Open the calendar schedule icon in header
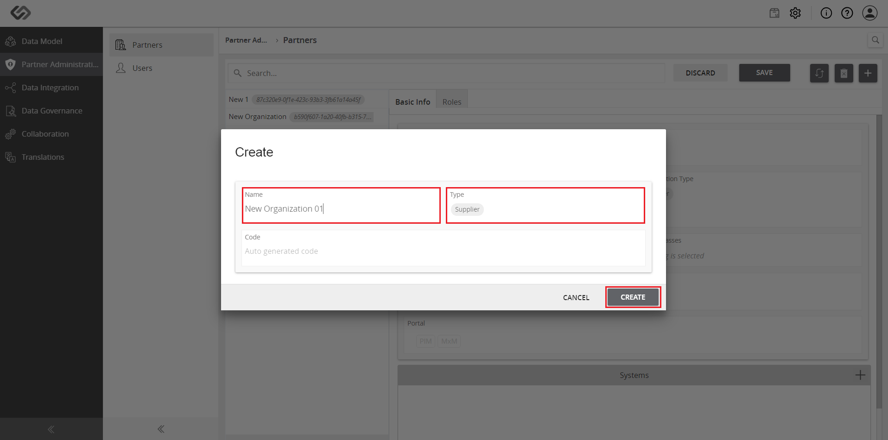 [x=774, y=13]
